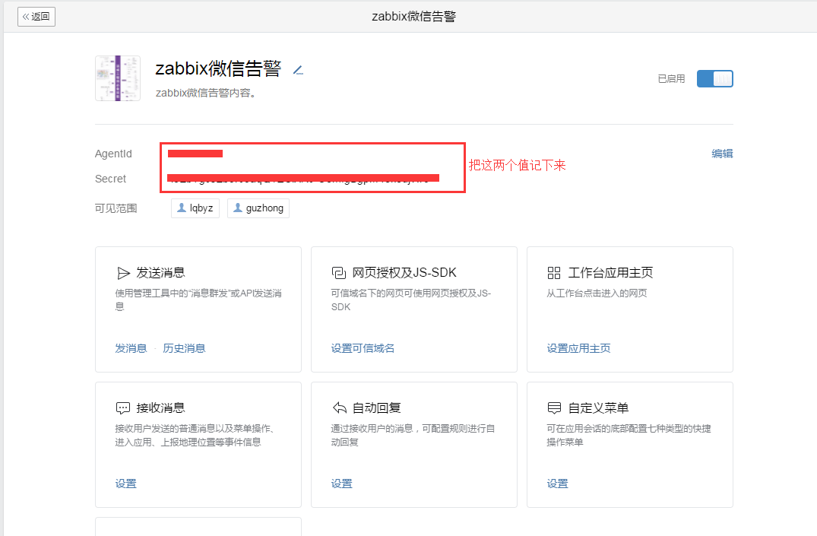Open the 设置可信域名 link
Viewport: 817px width, 536px height.
pos(363,348)
